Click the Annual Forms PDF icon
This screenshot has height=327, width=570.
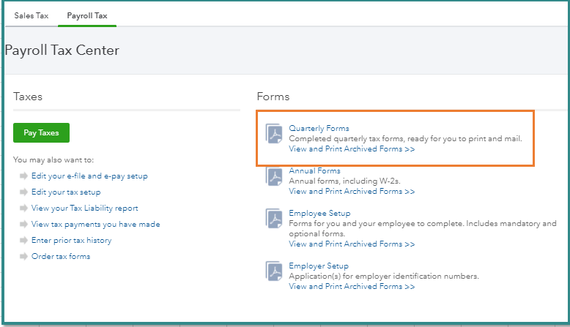pyautogui.click(x=275, y=177)
